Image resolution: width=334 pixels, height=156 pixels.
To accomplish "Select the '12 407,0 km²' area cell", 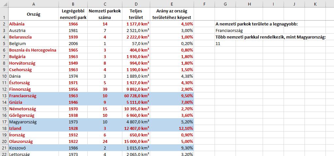I will (136, 128).
